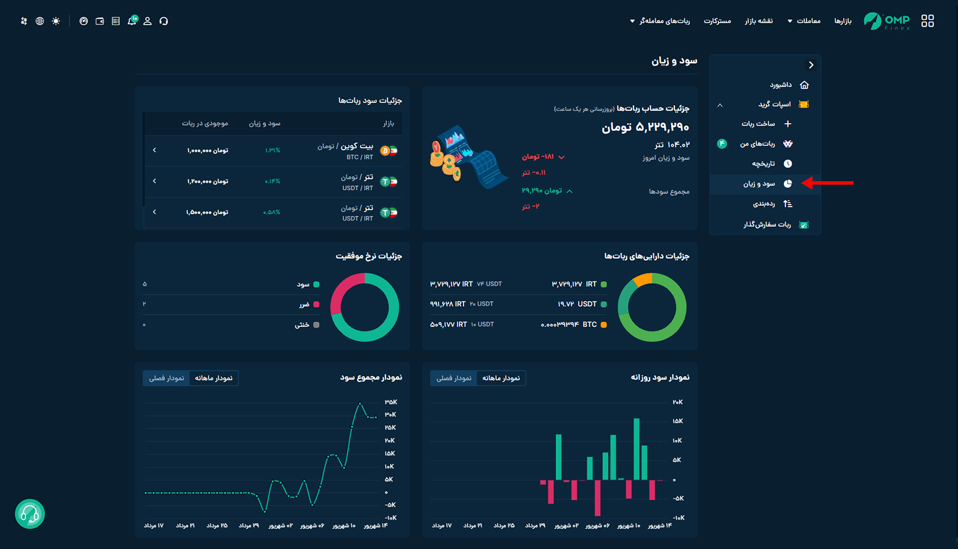Collapse the sidebar with the top chevron
Image resolution: width=958 pixels, height=549 pixels.
point(811,65)
